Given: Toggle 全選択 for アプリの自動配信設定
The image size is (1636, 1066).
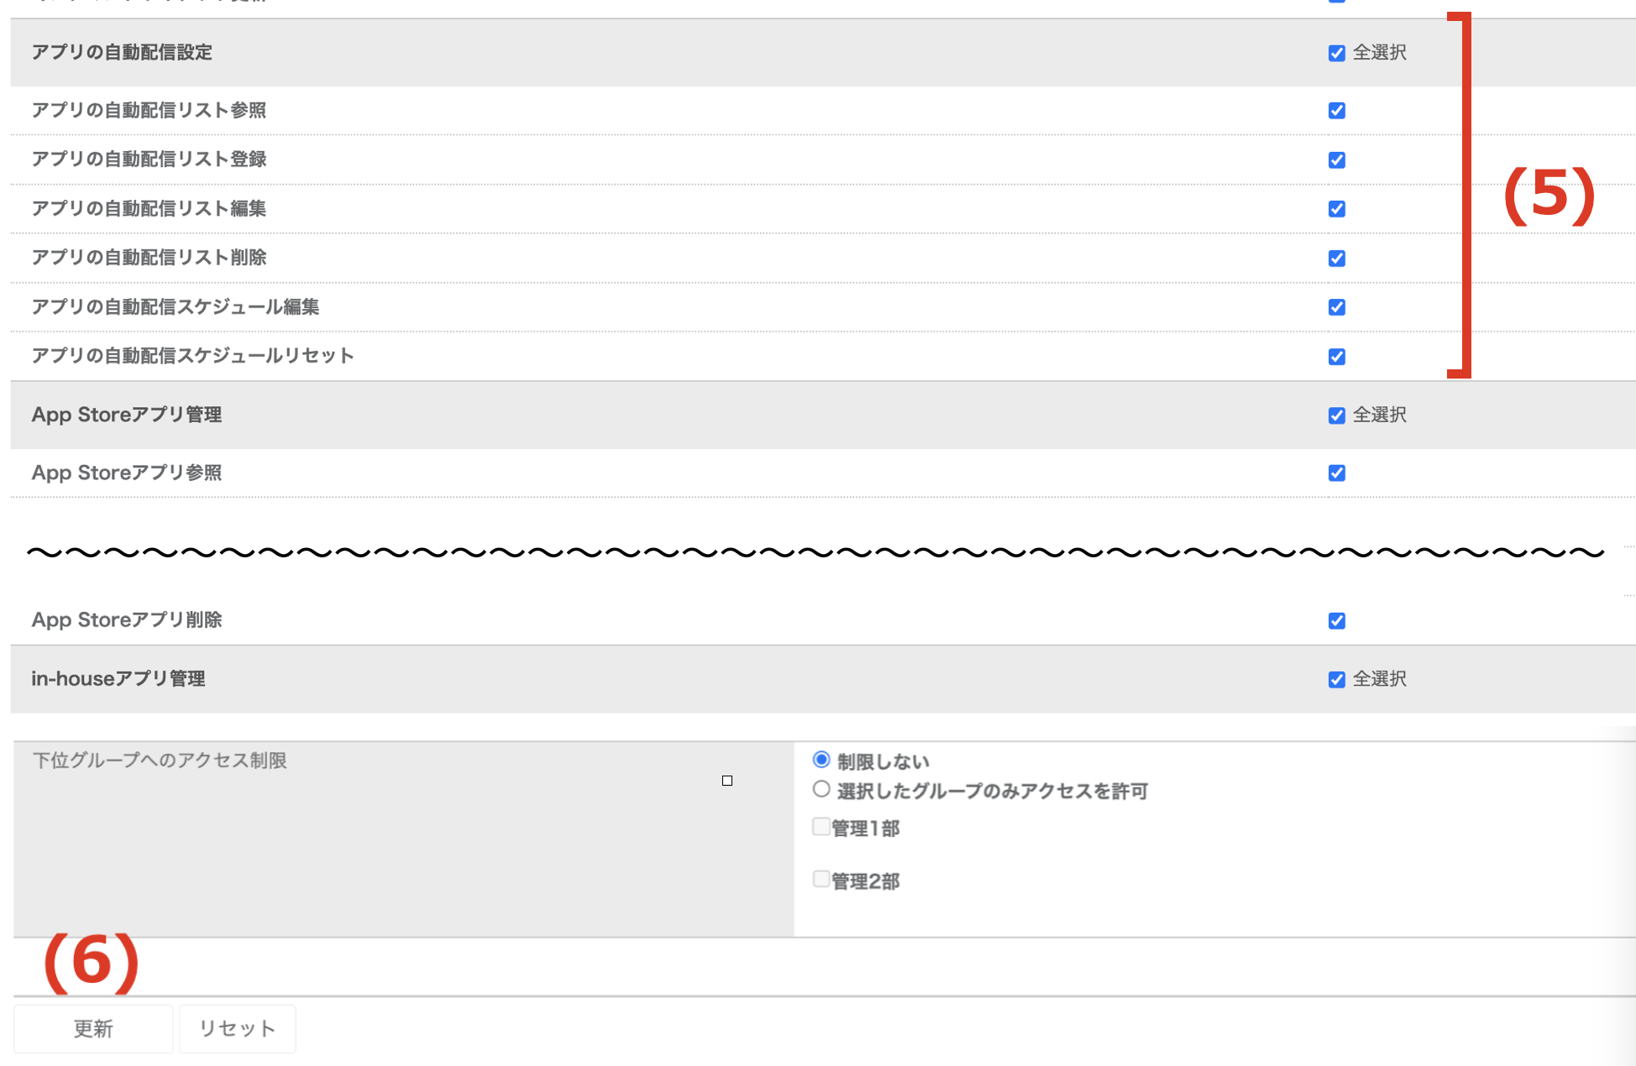Looking at the screenshot, I should [x=1337, y=53].
